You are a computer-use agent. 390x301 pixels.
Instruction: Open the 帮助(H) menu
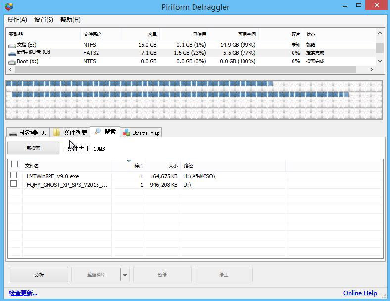pyautogui.click(x=70, y=20)
